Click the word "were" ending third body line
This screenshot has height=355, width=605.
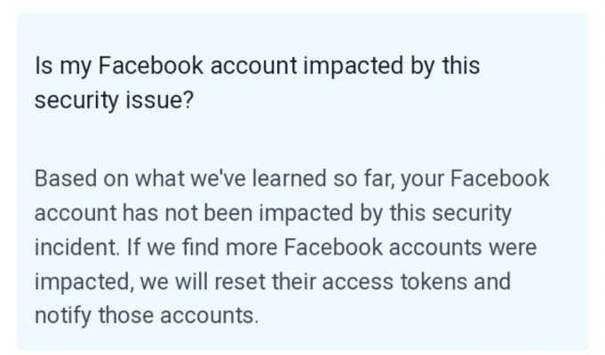513,248
